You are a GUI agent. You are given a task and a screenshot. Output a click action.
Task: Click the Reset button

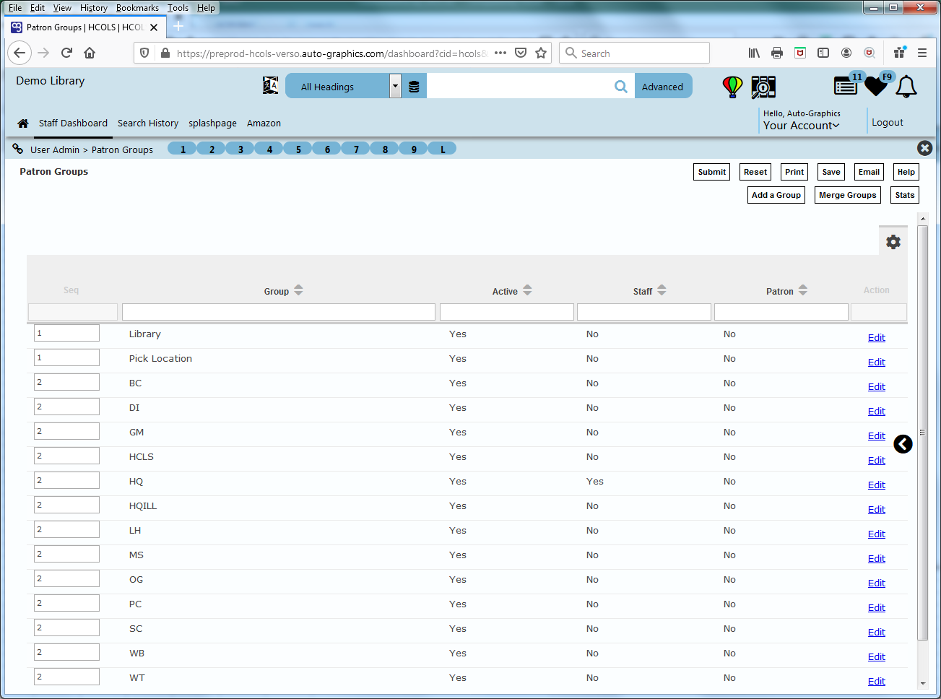click(x=755, y=172)
